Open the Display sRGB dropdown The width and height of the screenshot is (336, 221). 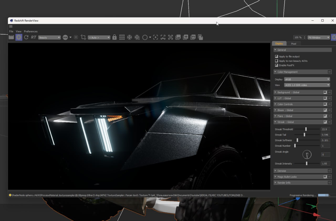[x=307, y=79]
